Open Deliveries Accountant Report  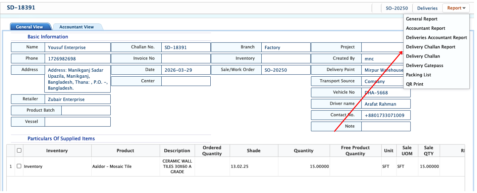point(436,38)
